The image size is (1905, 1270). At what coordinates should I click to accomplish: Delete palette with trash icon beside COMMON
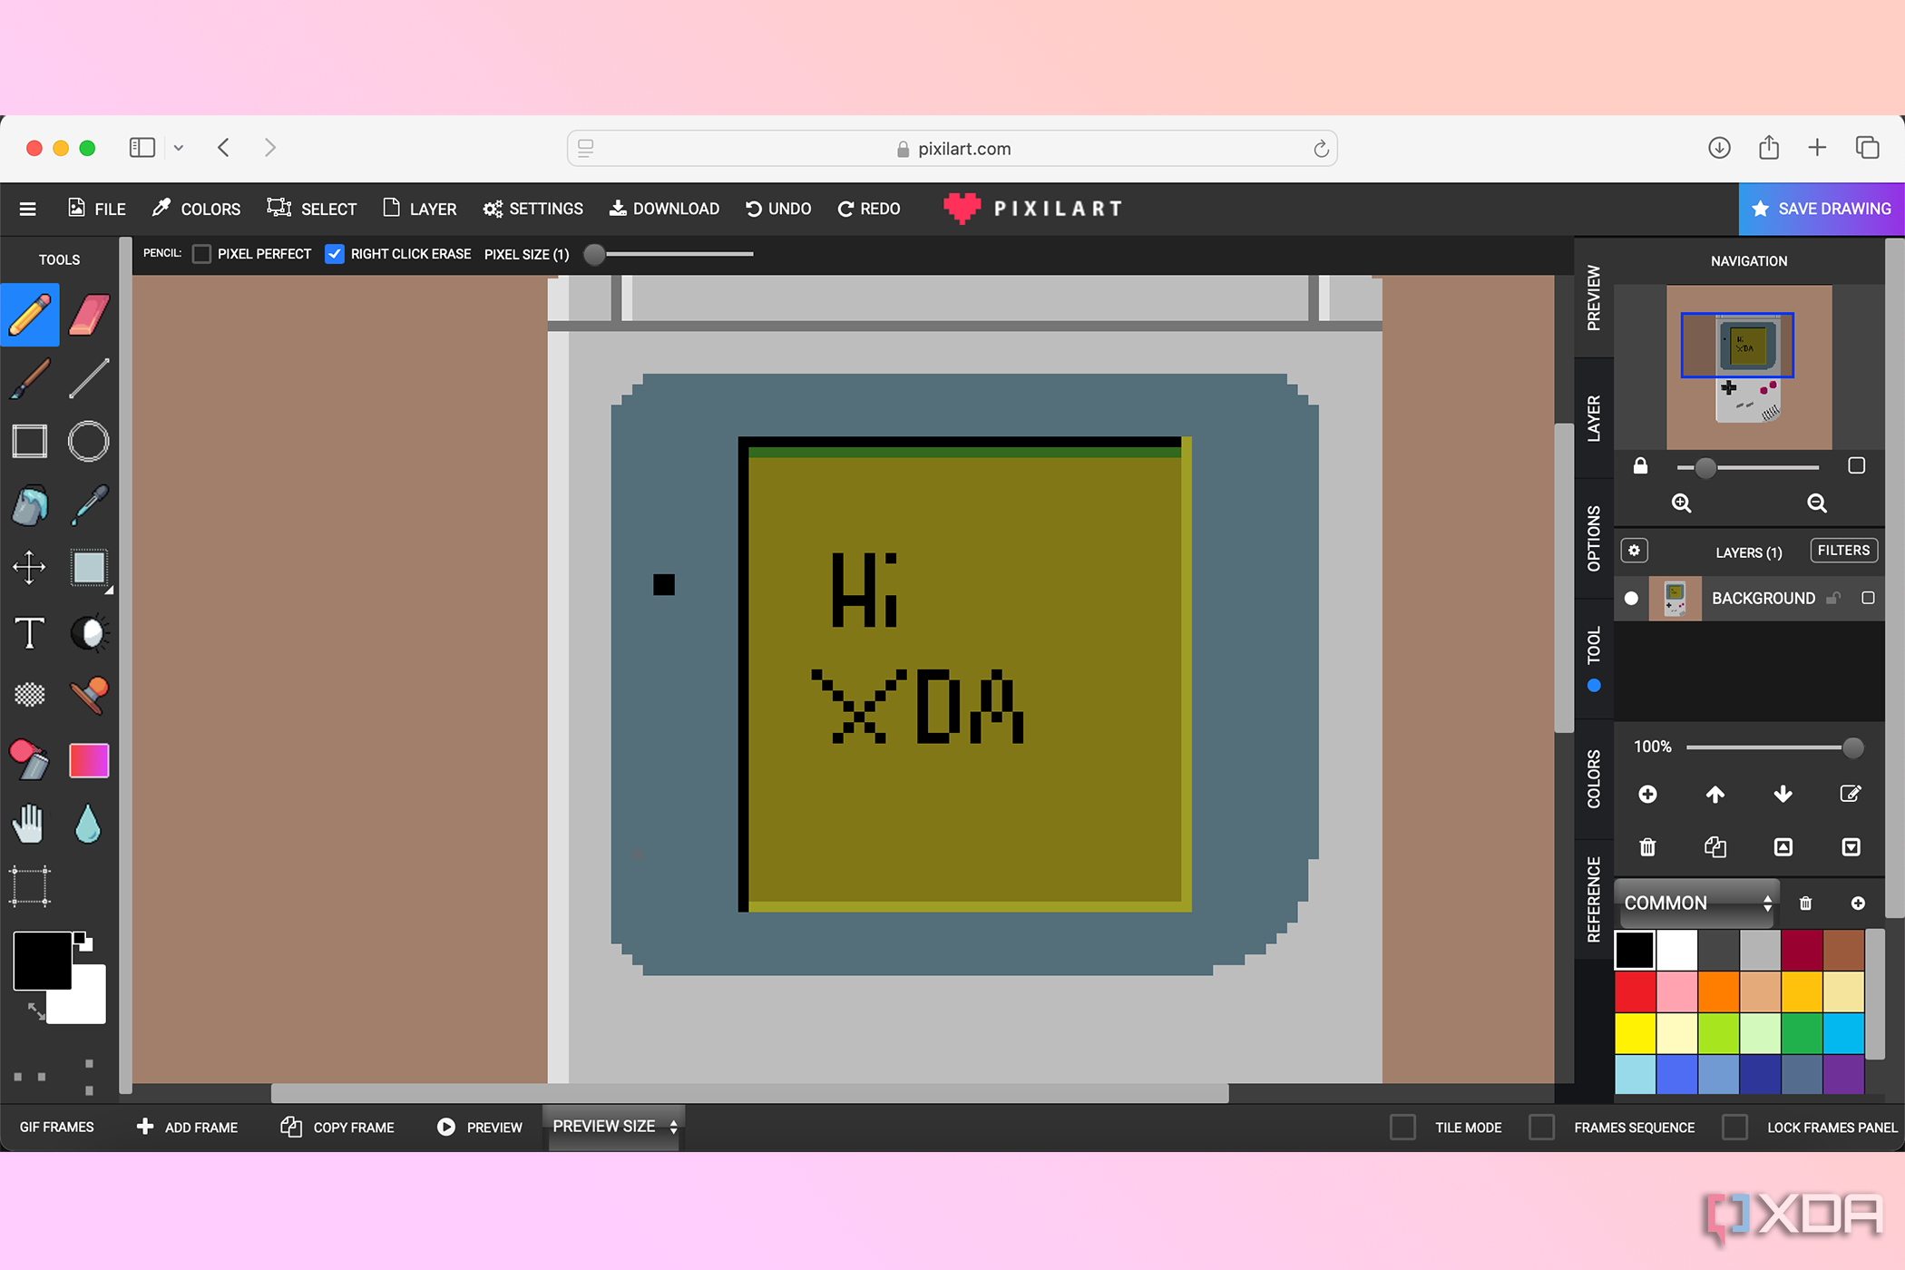pos(1806,904)
